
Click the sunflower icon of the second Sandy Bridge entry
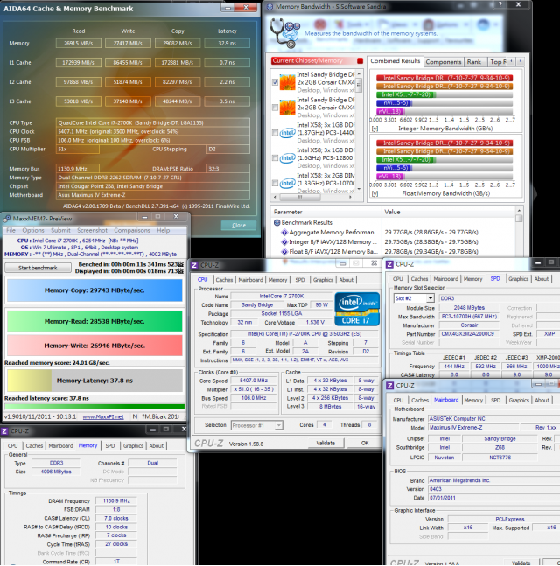287,108
